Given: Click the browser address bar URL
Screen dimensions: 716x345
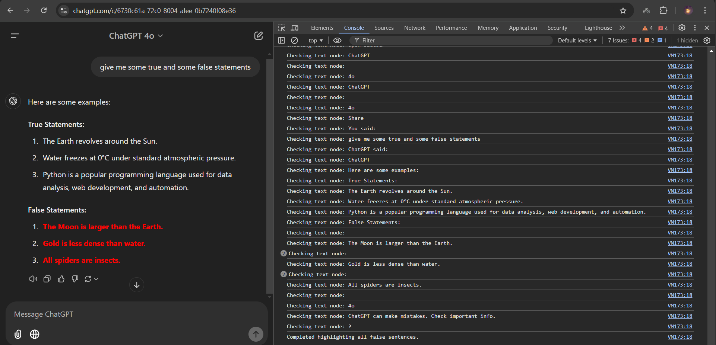Looking at the screenshot, I should (154, 10).
